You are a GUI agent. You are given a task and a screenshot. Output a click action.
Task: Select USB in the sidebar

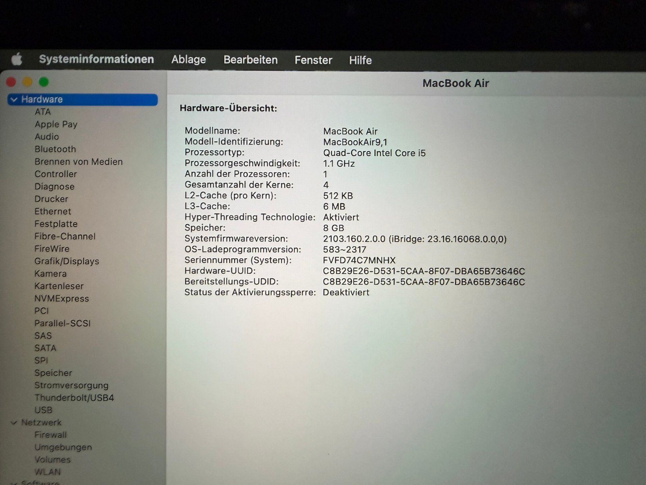click(x=43, y=410)
